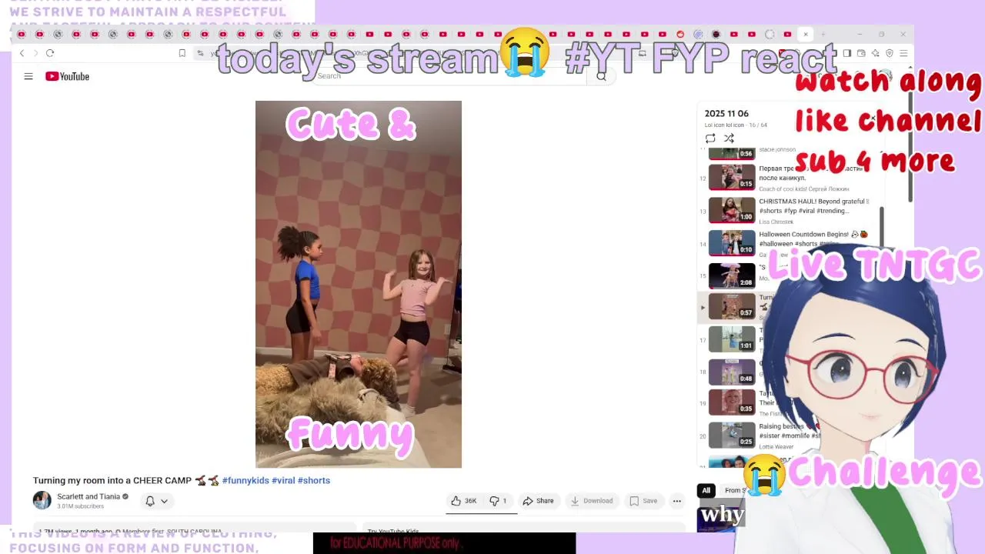Share the video
This screenshot has height=554, width=985.
pos(538,501)
